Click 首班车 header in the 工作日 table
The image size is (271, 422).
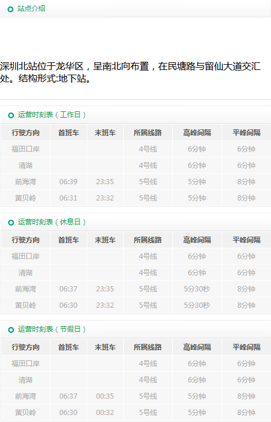tap(69, 133)
